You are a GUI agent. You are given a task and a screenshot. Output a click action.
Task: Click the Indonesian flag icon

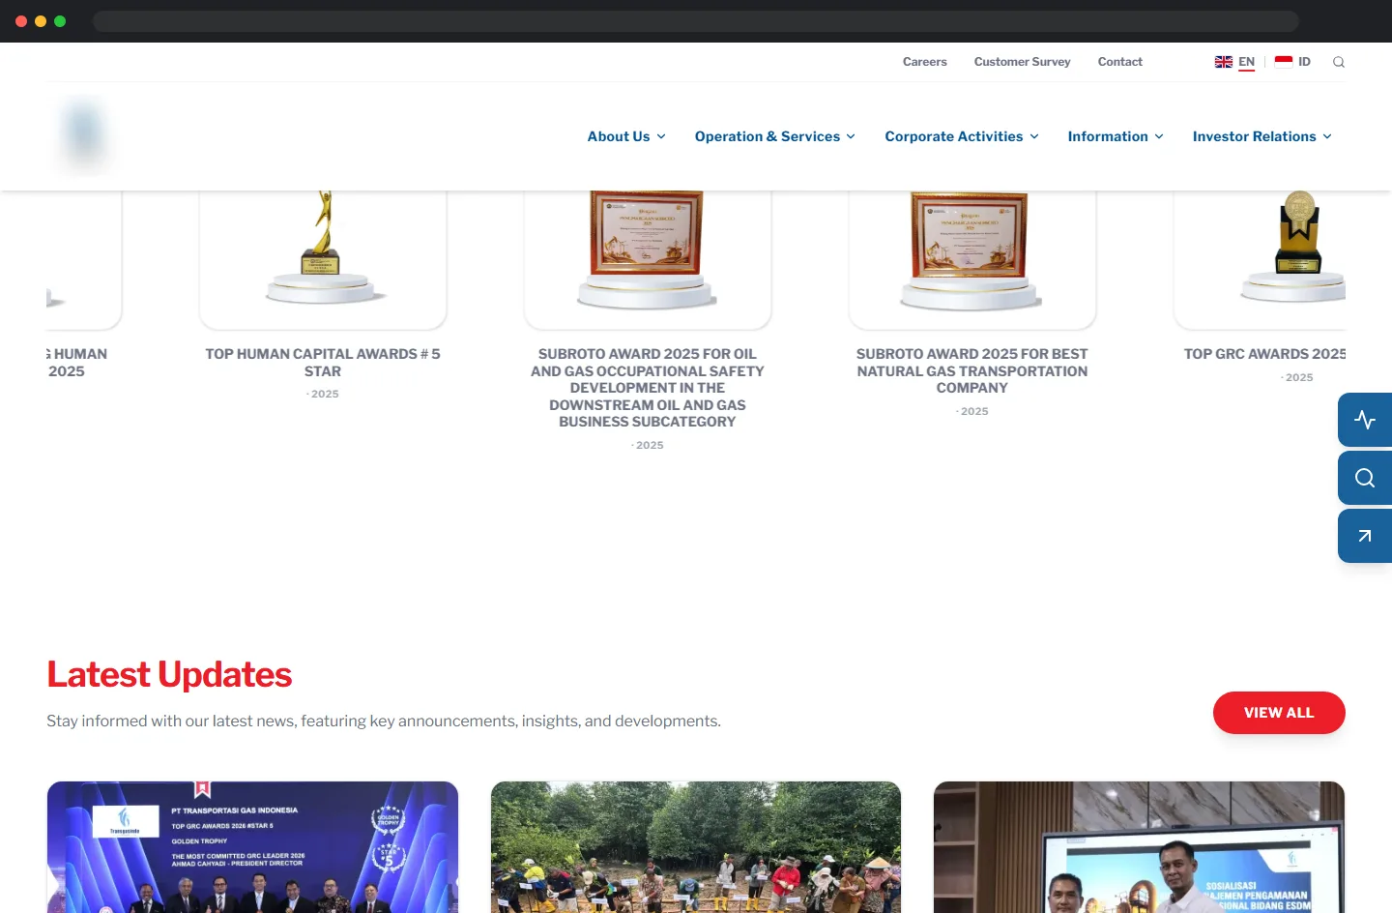[x=1284, y=62]
